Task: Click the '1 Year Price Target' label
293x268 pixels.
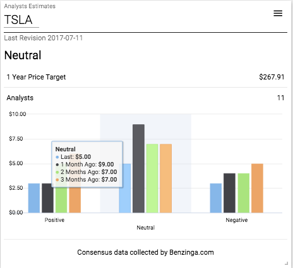Action: [x=36, y=77]
